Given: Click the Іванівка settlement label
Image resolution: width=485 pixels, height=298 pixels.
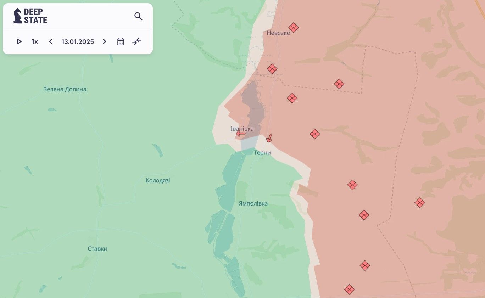Looking at the screenshot, I should tap(242, 129).
